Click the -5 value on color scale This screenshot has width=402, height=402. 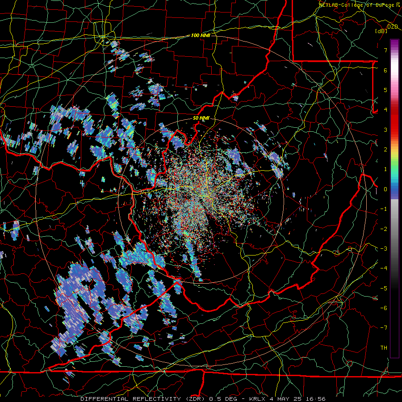tap(384, 288)
